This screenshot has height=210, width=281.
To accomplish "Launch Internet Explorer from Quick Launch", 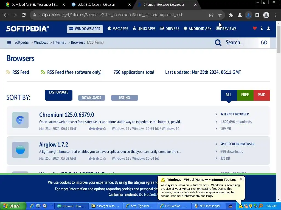I will 32,206.
